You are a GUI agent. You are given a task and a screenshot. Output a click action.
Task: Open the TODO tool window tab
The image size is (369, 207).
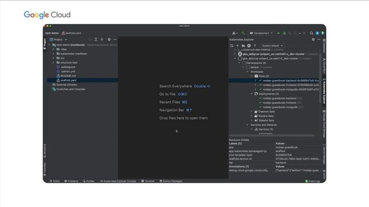55,181
